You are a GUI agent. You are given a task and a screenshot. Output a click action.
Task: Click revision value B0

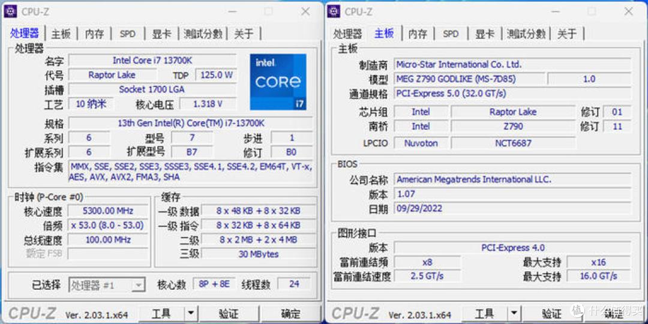point(292,152)
